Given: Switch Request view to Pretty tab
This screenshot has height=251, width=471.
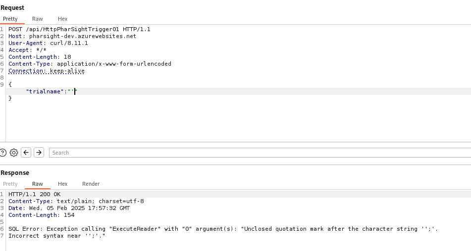Looking at the screenshot, I should [x=10, y=19].
